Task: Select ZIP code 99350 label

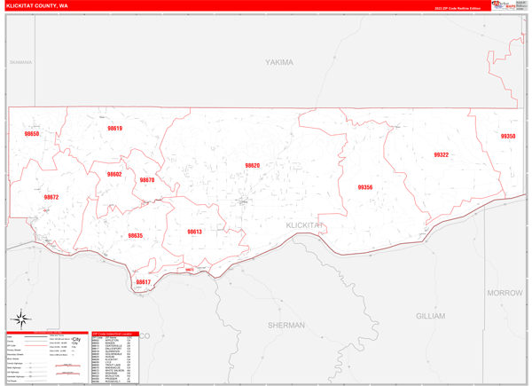Action: pos(507,137)
